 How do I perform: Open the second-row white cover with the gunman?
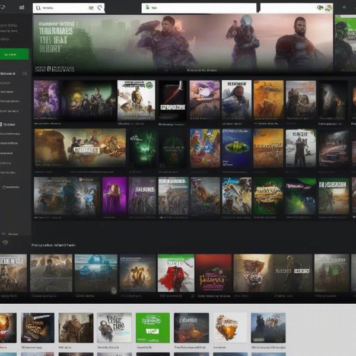pos(301,148)
